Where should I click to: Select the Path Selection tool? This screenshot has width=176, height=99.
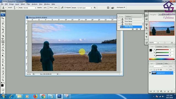click(3, 65)
